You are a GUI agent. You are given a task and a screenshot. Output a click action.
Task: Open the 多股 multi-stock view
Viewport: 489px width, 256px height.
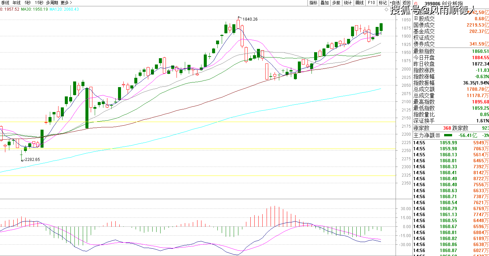point(336,3)
